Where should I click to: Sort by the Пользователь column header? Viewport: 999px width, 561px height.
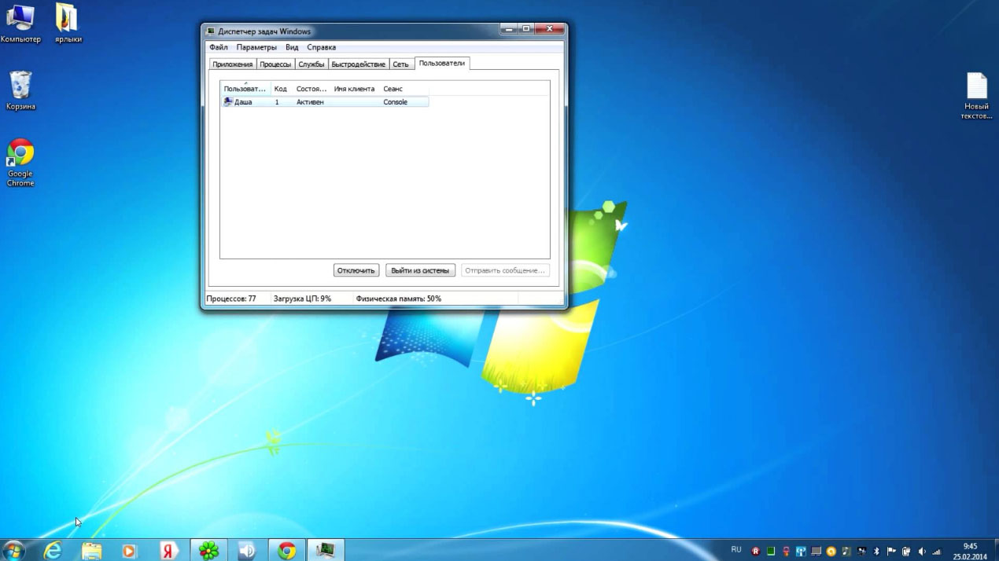[x=245, y=89]
